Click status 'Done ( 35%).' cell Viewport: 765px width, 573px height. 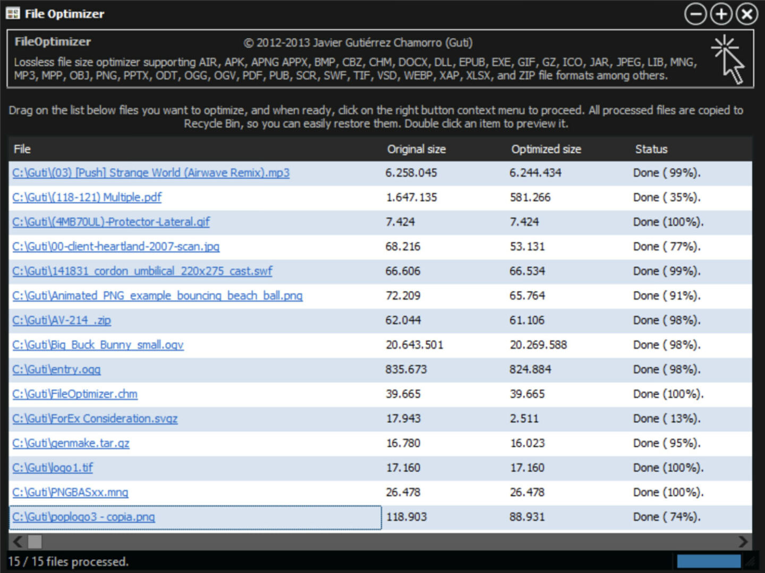667,197
